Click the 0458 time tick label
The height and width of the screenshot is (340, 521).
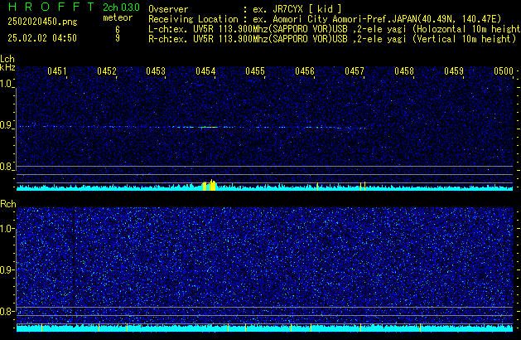point(404,71)
